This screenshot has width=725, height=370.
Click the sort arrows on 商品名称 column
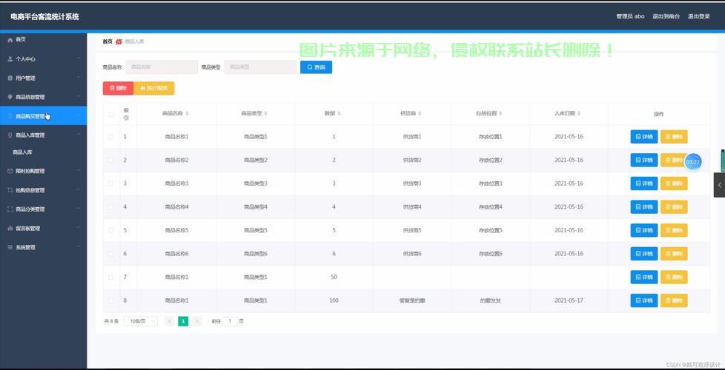click(188, 113)
